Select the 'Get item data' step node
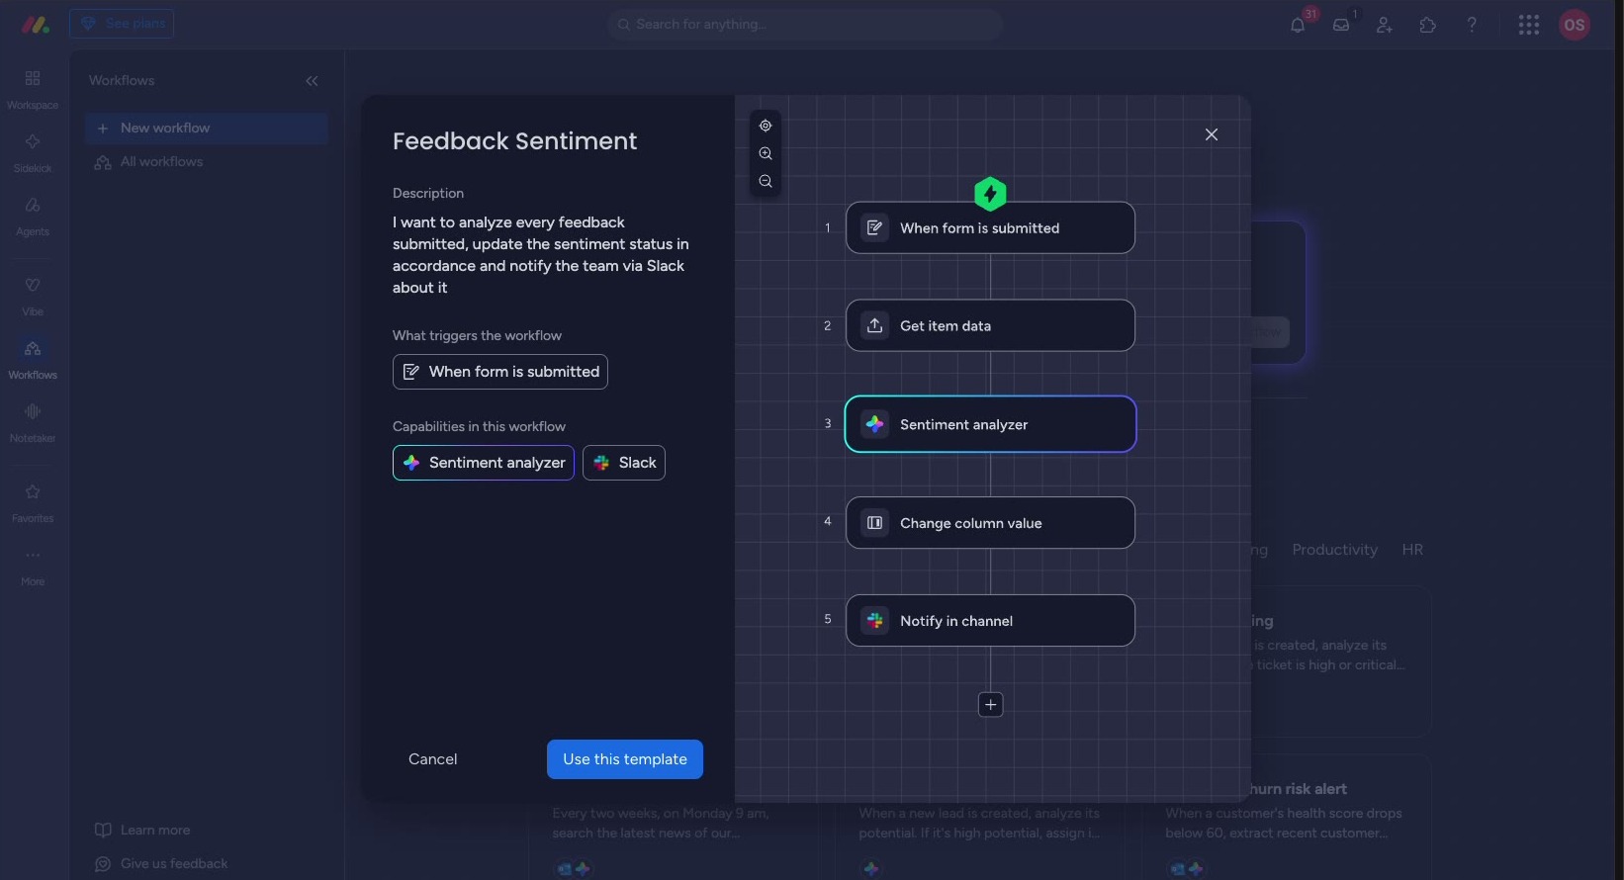This screenshot has height=880, width=1624. (x=990, y=325)
